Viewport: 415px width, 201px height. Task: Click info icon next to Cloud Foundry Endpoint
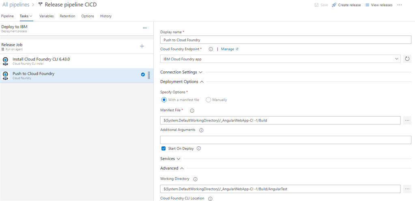(x=211, y=49)
